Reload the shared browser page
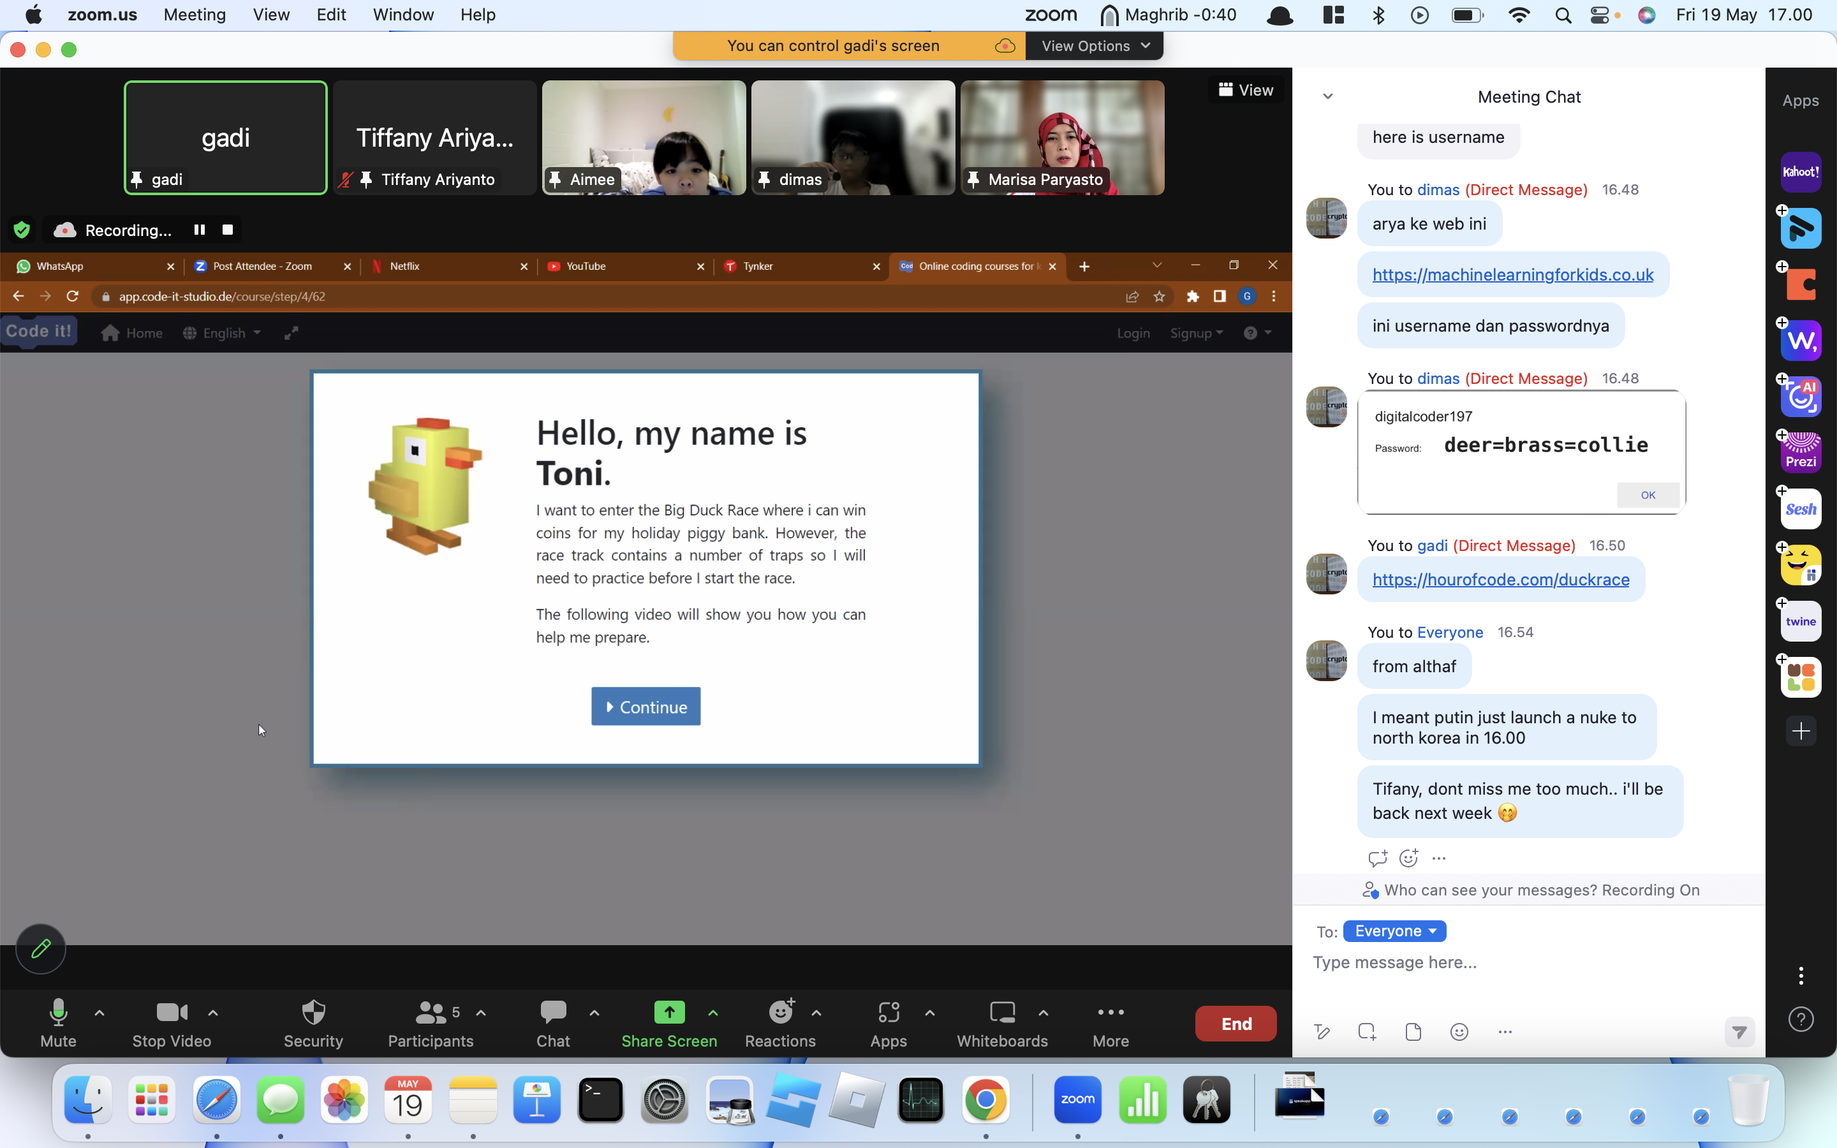Screen dimensions: 1837x1148 tap(73, 296)
